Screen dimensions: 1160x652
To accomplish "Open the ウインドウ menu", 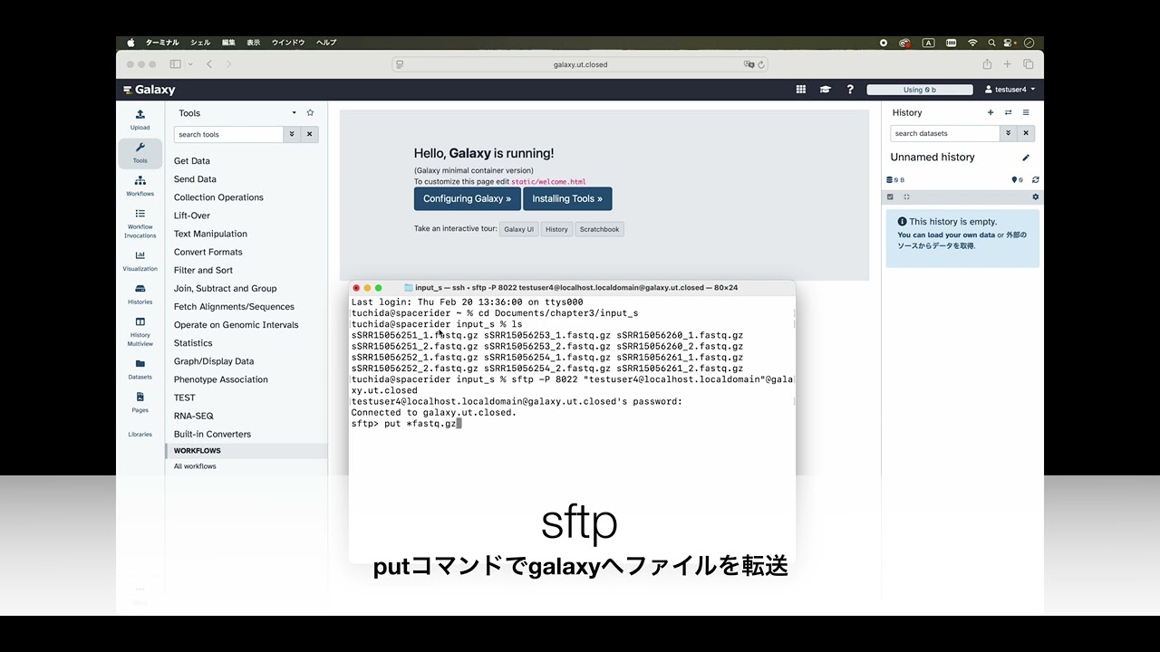I will 288,43.
